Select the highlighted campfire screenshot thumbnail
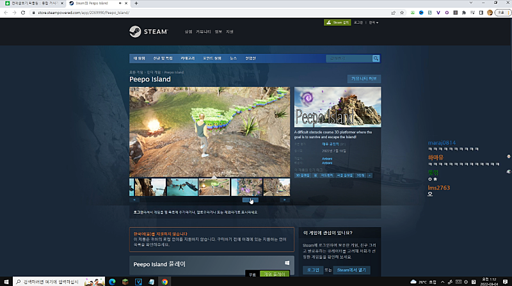Screen dimensions: 512x286 point(214,187)
